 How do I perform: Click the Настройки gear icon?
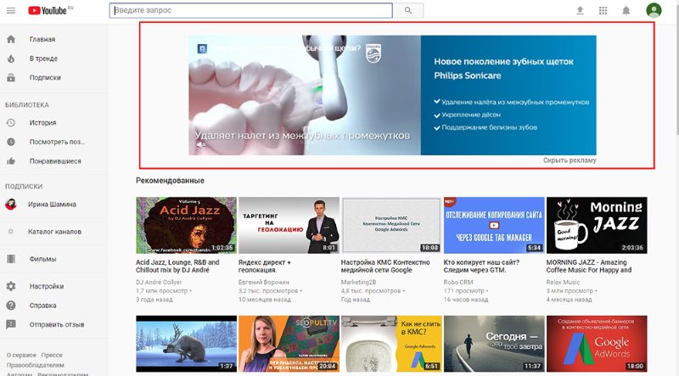[x=11, y=286]
